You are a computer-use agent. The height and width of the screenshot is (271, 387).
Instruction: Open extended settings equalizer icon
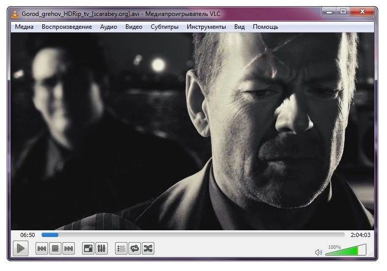tap(102, 248)
